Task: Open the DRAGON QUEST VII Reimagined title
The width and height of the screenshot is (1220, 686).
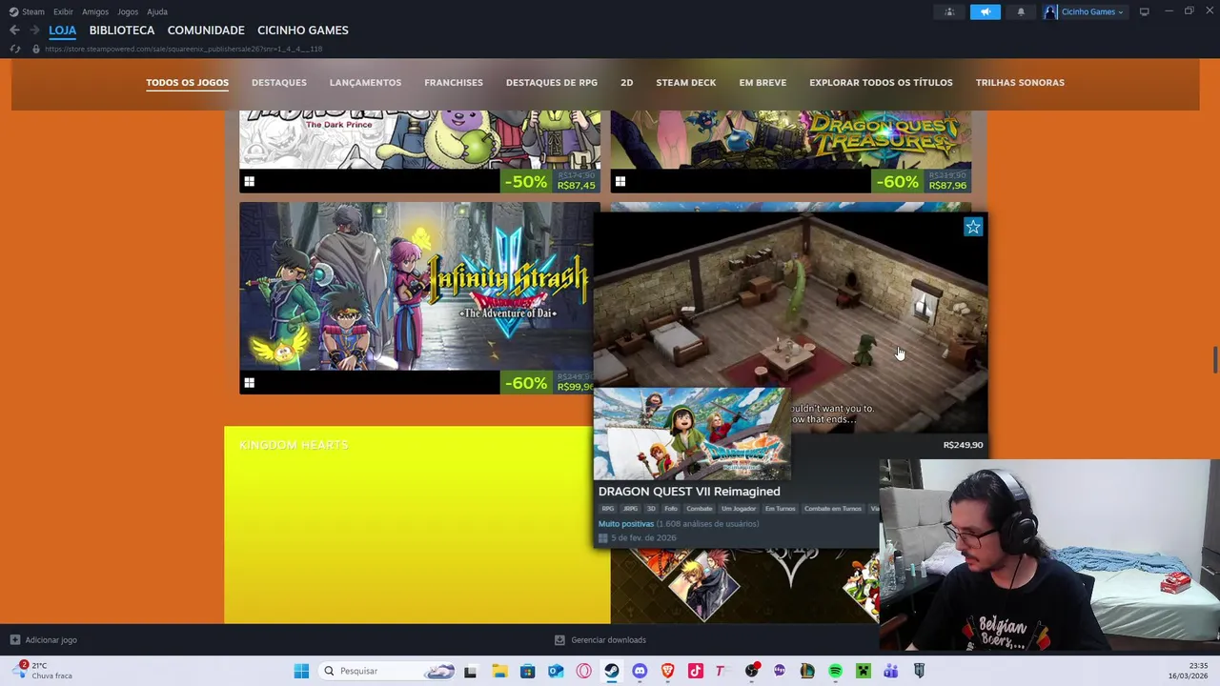Action: (689, 492)
